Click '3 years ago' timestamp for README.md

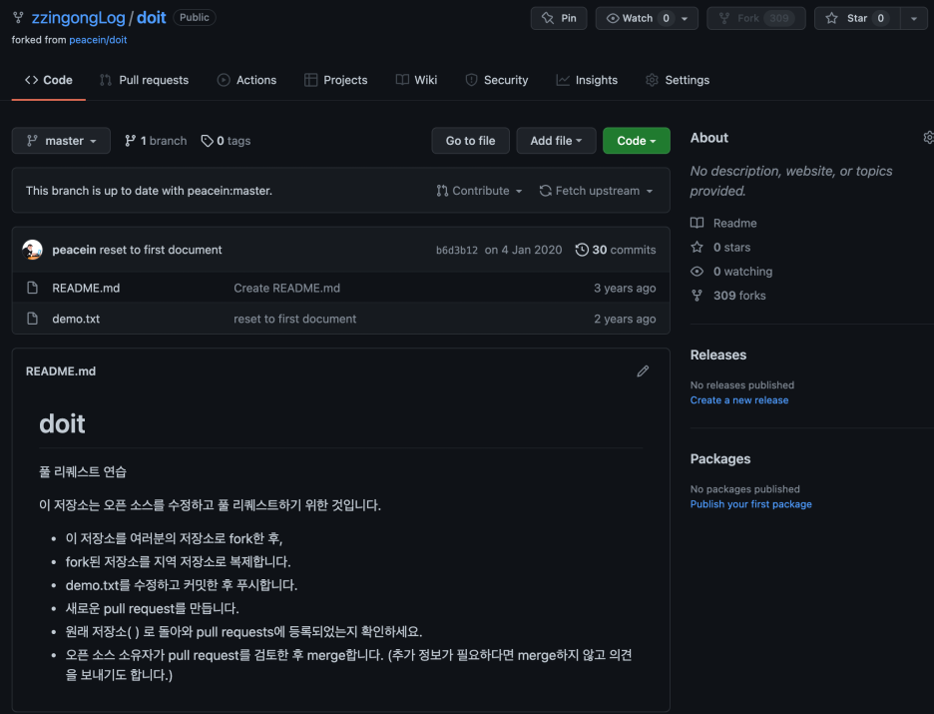point(625,288)
